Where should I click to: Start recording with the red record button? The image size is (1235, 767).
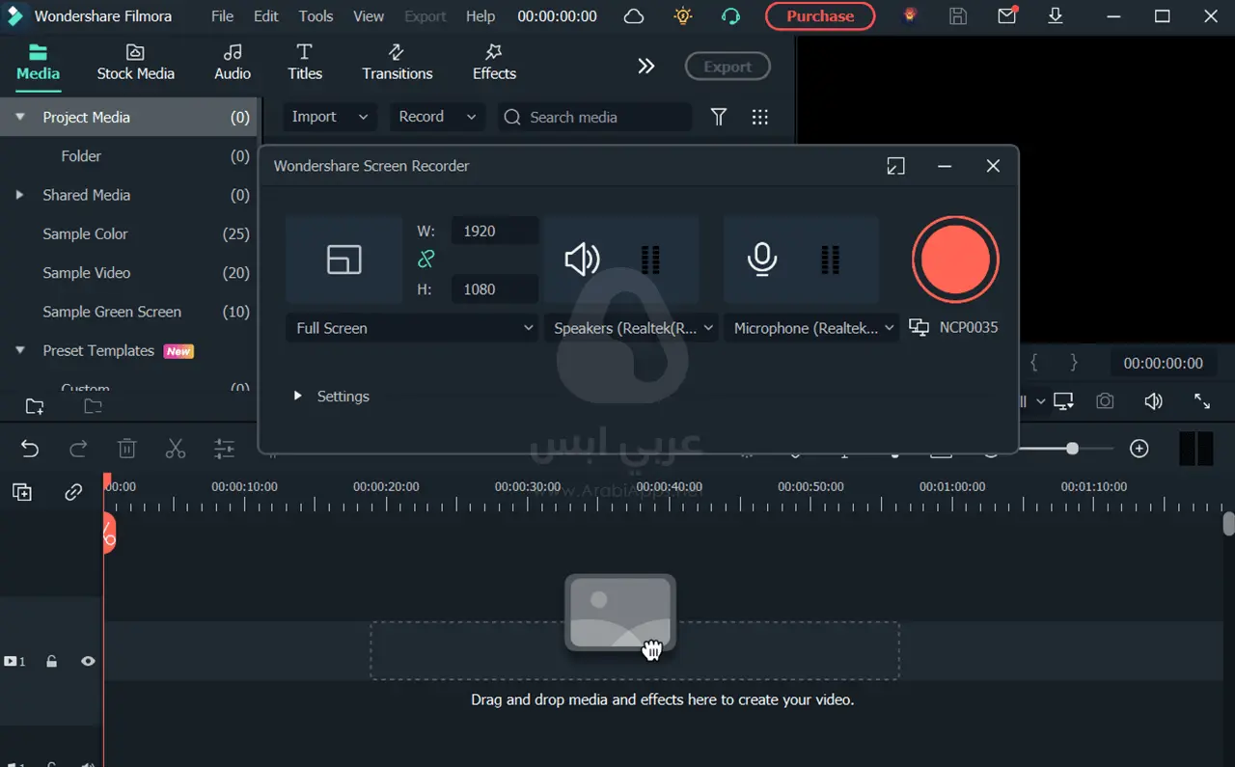(955, 260)
